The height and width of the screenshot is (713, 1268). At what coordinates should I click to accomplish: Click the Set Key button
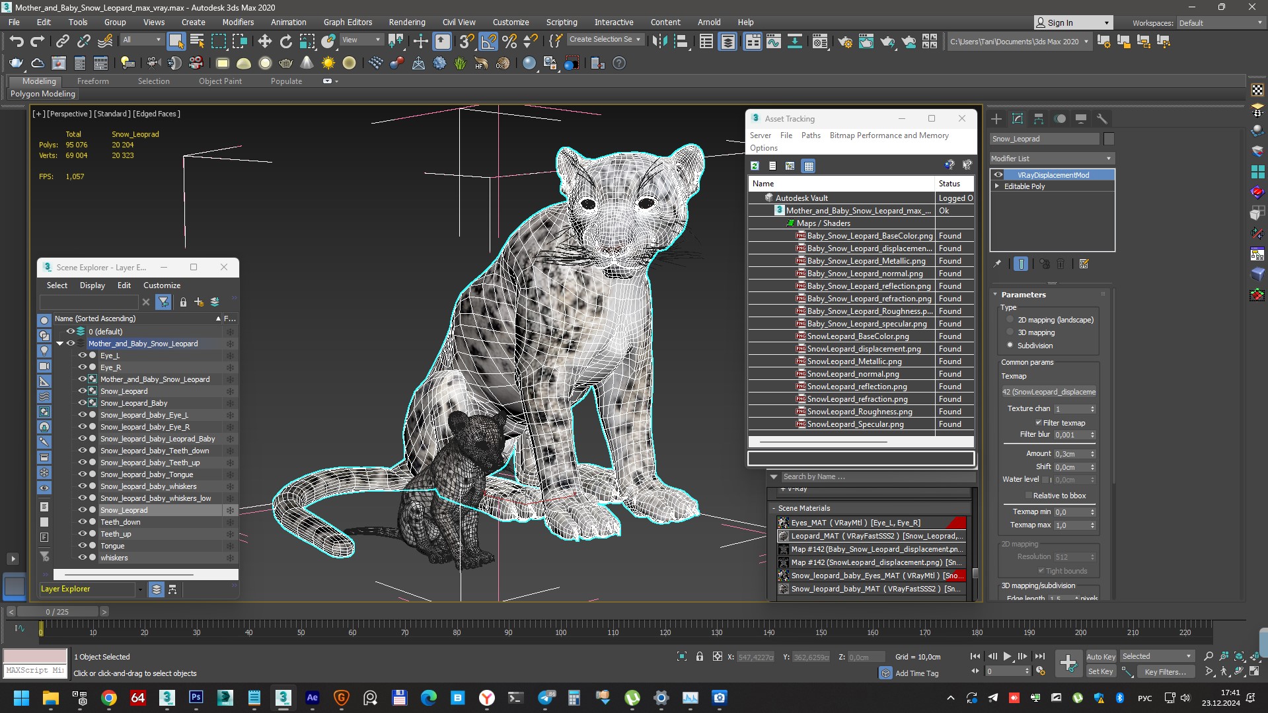point(1100,671)
